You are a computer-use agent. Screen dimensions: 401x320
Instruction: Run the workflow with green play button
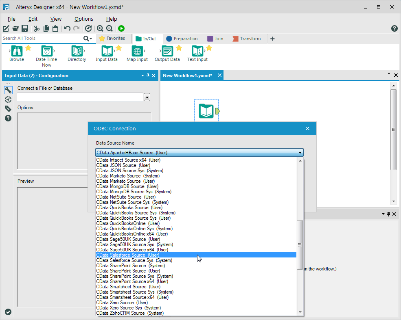[x=121, y=28]
